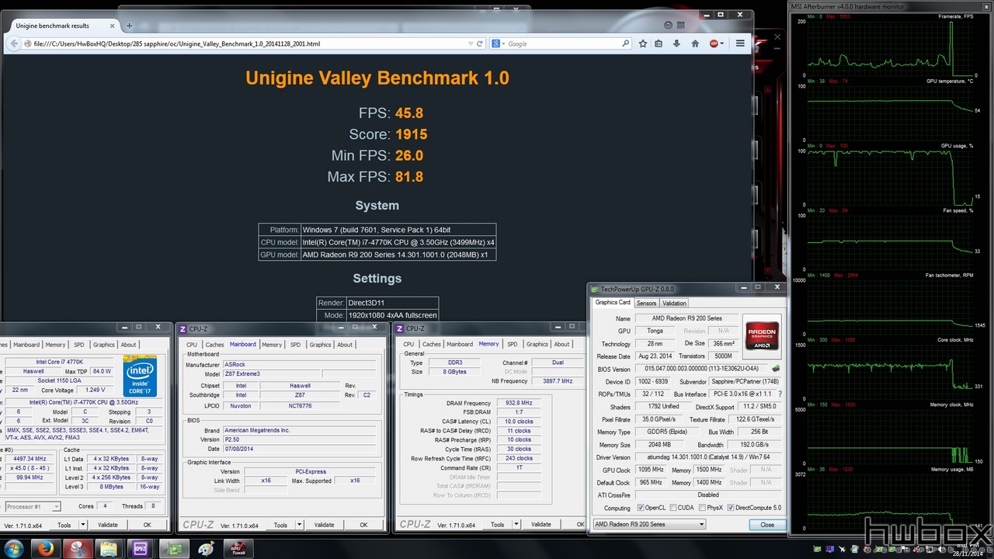The image size is (994, 559).
Task: Go to the Firefox home page icon
Action: [x=695, y=43]
